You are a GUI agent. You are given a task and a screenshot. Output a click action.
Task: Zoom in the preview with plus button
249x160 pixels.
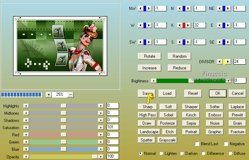[x=49, y=95]
